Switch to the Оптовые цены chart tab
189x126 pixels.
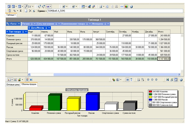coord(13,84)
